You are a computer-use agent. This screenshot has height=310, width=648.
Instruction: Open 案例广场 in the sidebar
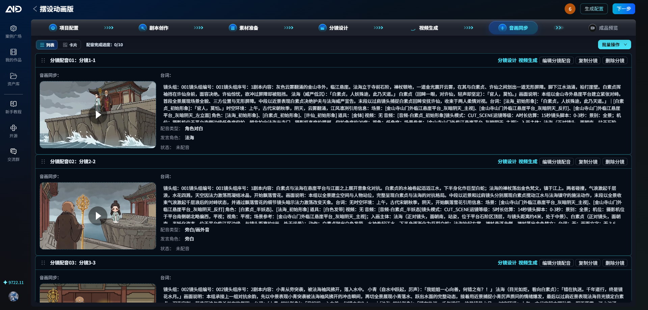click(x=13, y=32)
